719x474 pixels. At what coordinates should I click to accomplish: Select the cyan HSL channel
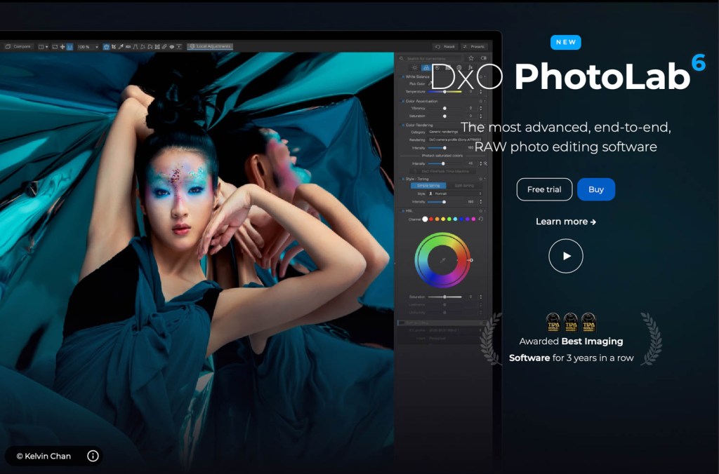pos(455,219)
